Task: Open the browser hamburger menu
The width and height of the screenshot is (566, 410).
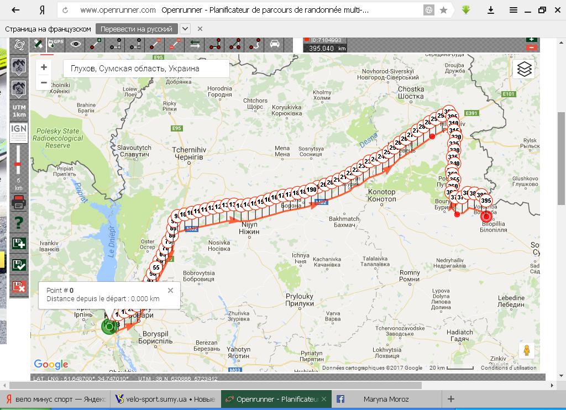Action: (513, 10)
